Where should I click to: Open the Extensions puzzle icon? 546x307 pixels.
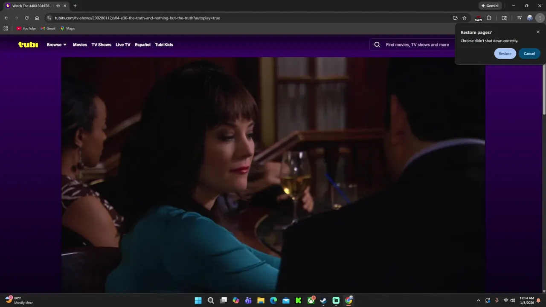point(489,18)
